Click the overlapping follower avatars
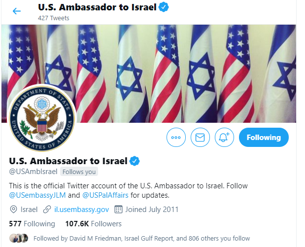305x247 pixels. pyautogui.click(x=19, y=238)
